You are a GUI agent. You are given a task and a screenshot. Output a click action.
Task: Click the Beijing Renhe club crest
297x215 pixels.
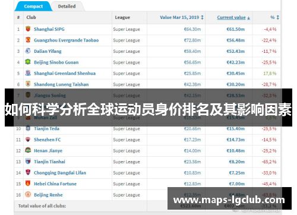[28, 195]
